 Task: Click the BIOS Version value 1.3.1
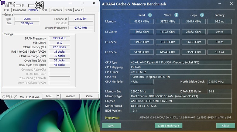180,111
